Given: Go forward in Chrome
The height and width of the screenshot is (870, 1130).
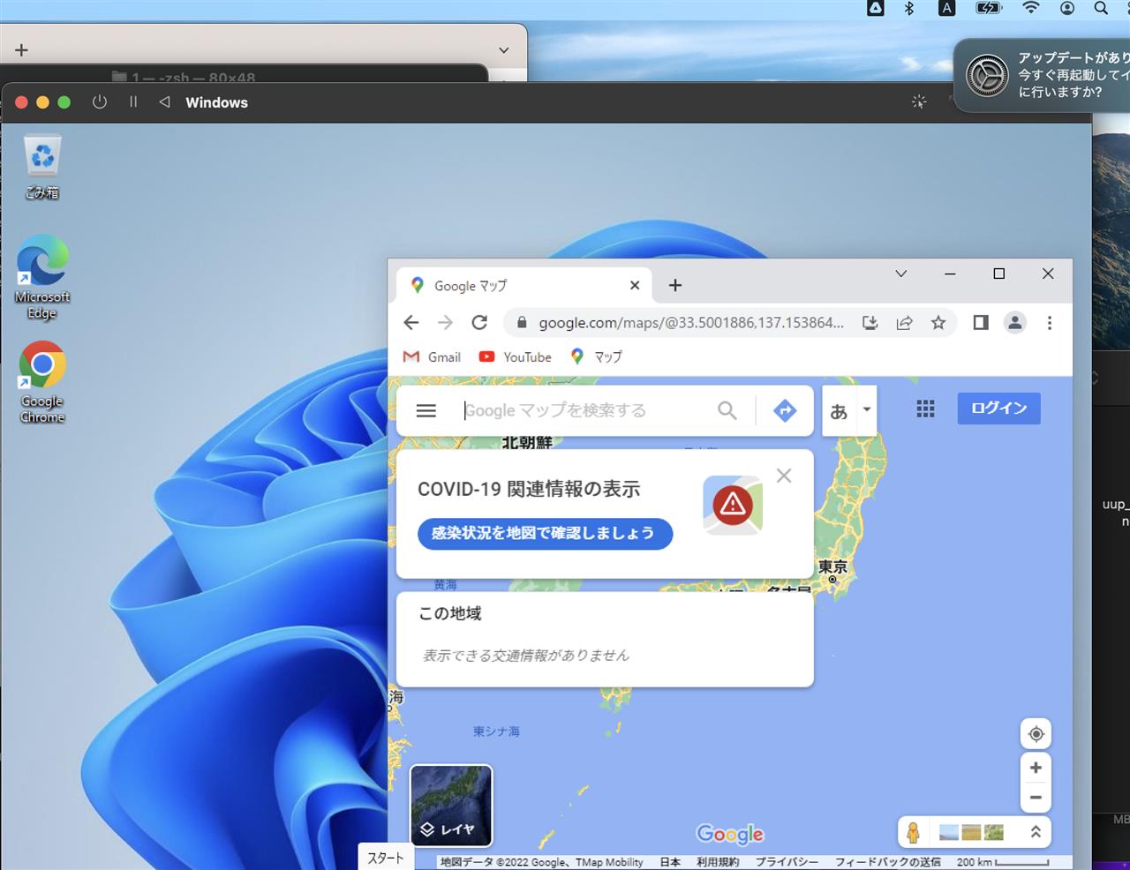Looking at the screenshot, I should (445, 323).
